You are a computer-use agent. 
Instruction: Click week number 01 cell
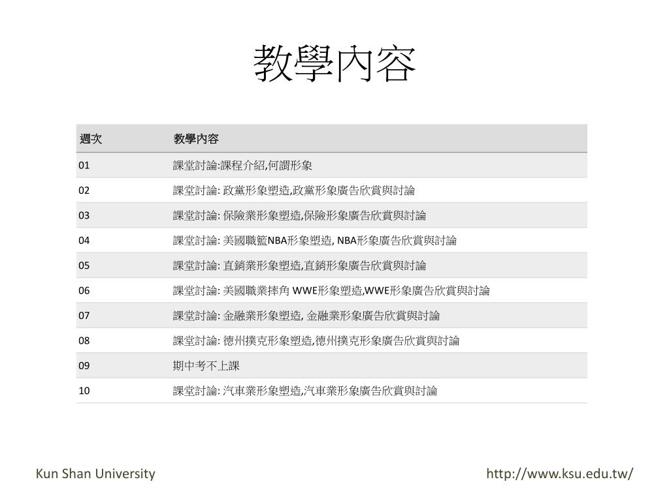coord(84,165)
